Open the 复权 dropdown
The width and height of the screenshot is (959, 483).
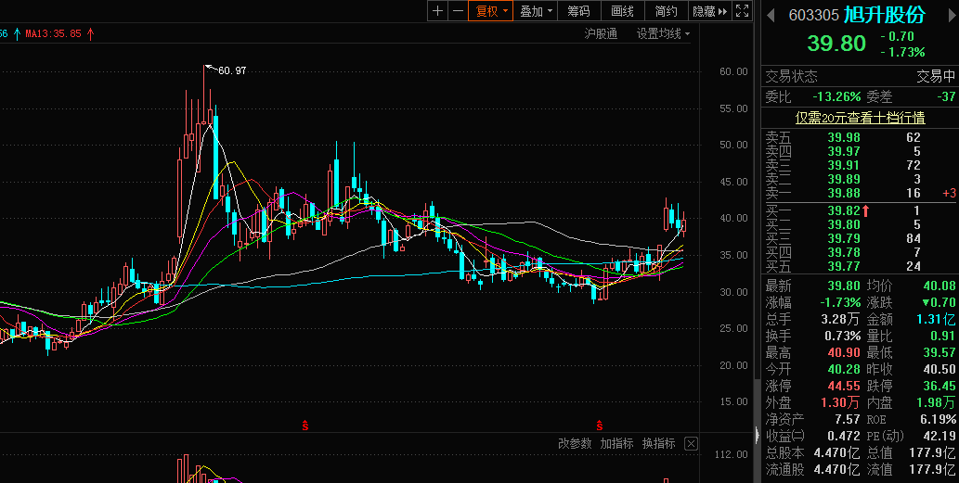491,11
